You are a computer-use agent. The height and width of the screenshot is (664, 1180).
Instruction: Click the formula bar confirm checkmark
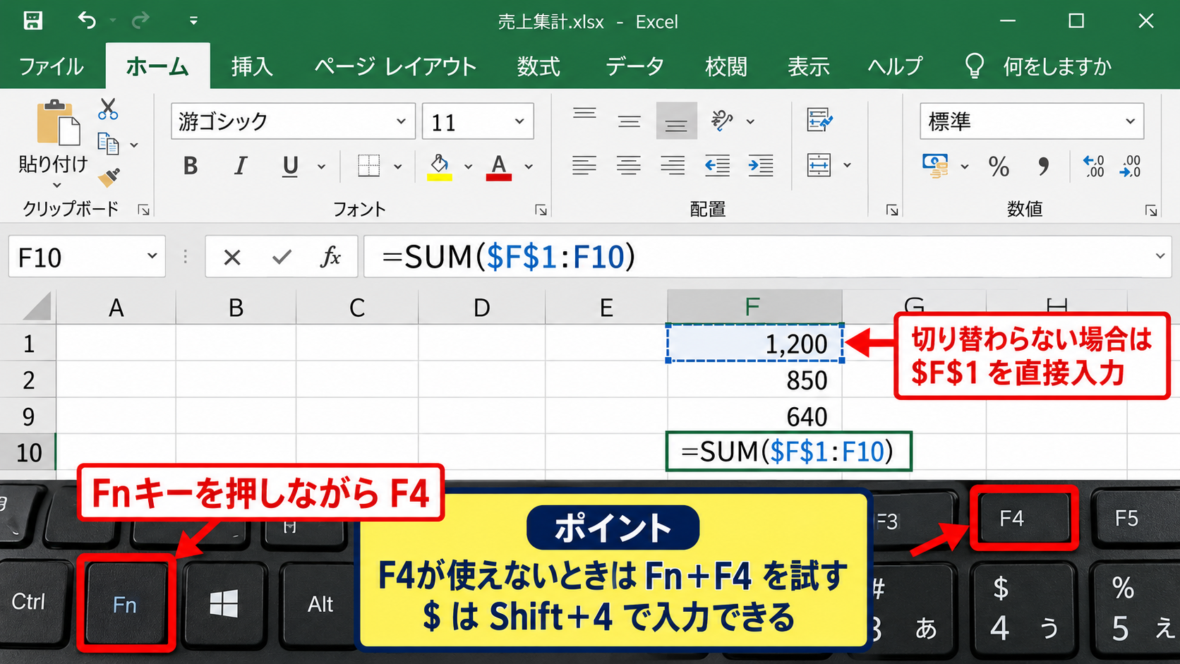282,257
